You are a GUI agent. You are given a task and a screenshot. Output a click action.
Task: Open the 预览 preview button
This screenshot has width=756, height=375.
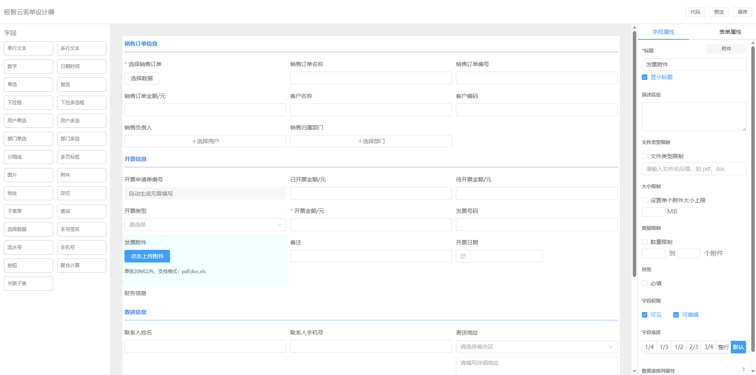tap(719, 12)
